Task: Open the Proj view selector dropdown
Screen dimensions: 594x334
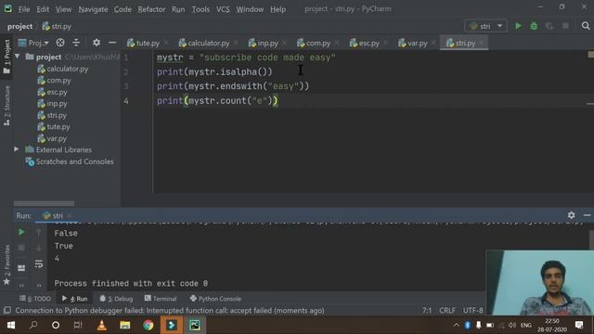Action: click(x=33, y=43)
